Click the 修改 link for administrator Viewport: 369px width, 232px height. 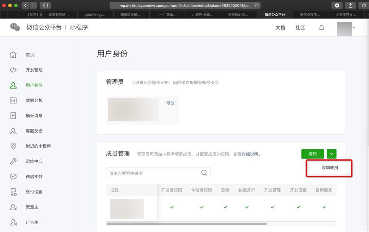170,103
